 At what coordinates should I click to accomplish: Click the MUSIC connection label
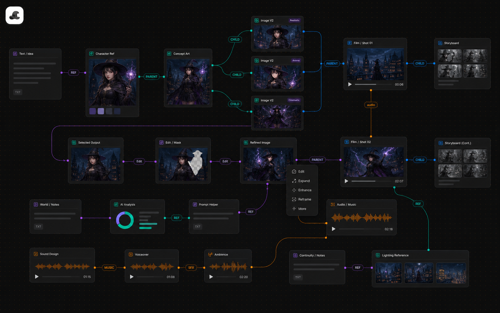(109, 268)
